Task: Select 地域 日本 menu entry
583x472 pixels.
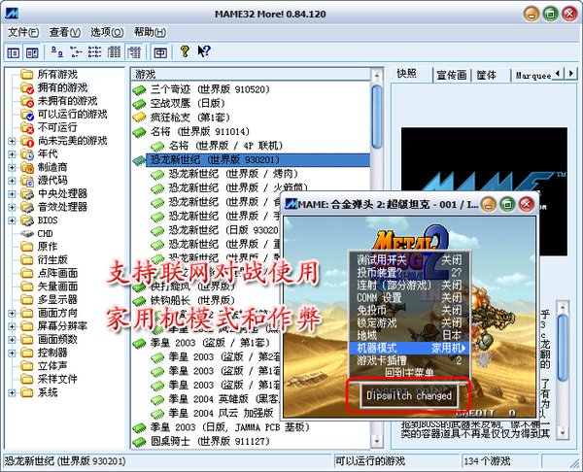Action: [x=409, y=335]
